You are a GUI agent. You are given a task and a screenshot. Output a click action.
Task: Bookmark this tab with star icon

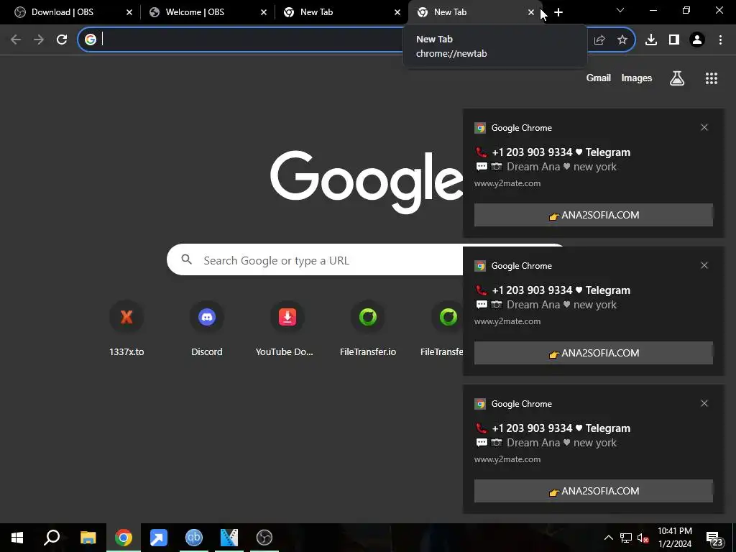point(622,40)
